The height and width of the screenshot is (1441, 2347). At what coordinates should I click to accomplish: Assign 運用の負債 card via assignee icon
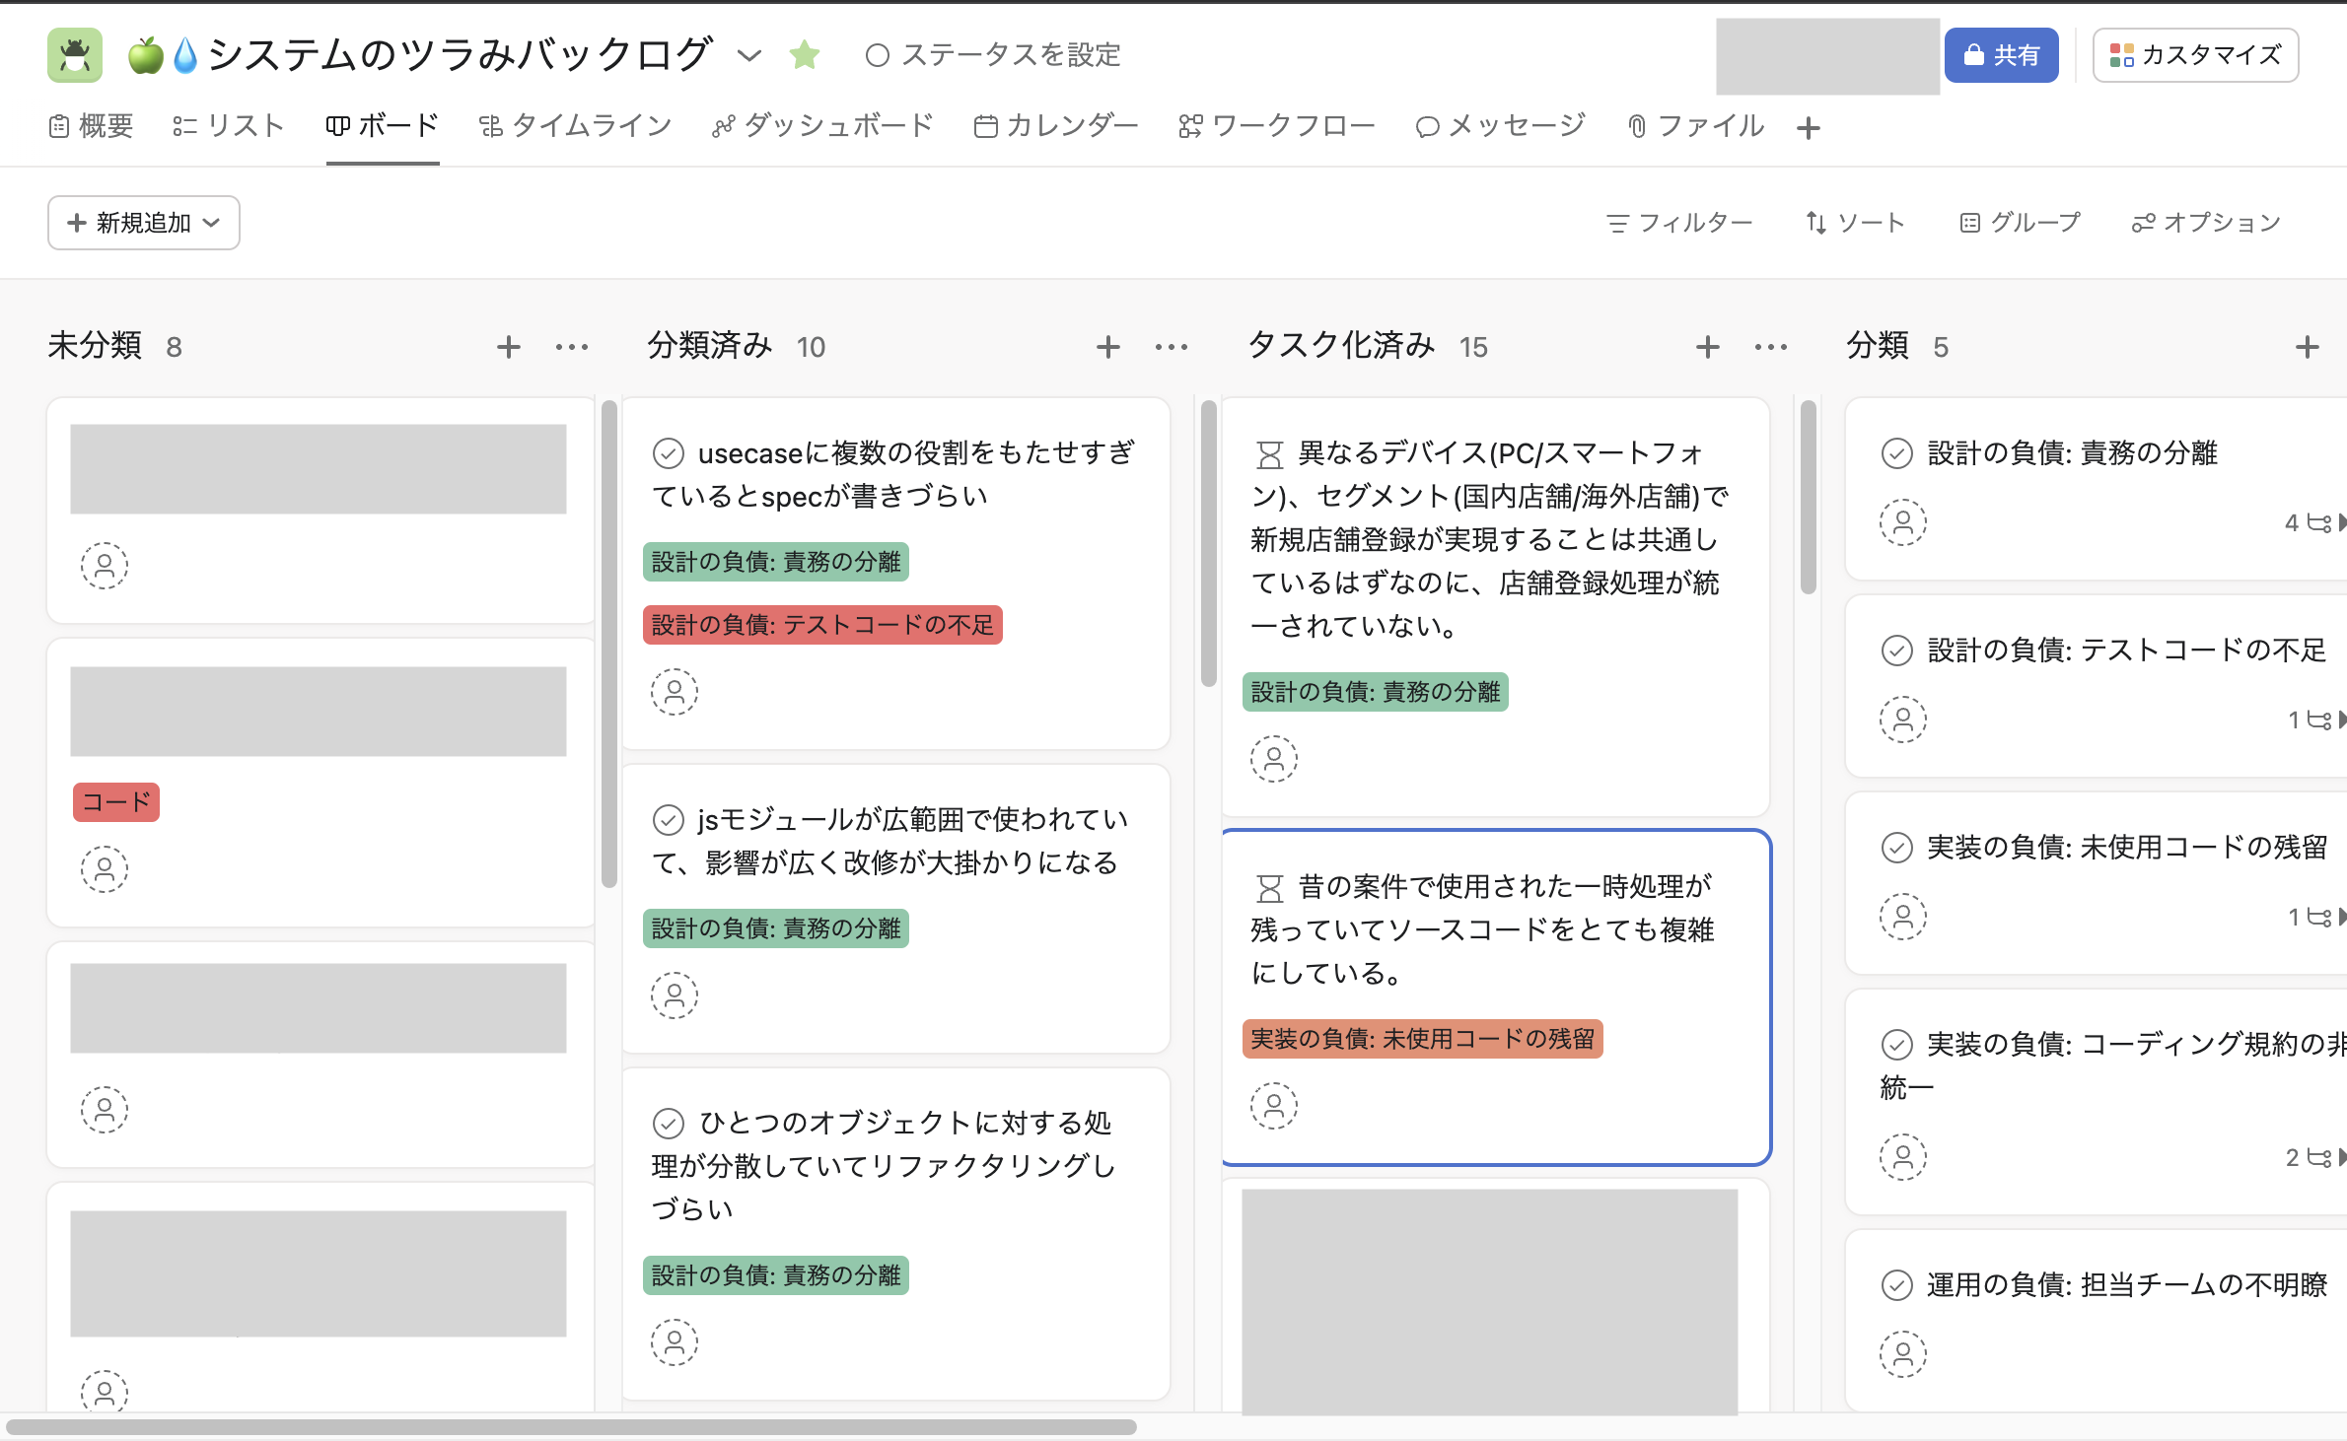pyautogui.click(x=1903, y=1354)
